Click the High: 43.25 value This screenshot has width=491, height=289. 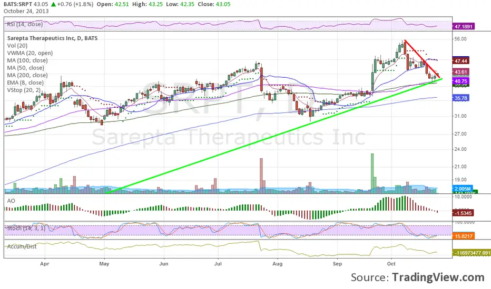point(147,4)
